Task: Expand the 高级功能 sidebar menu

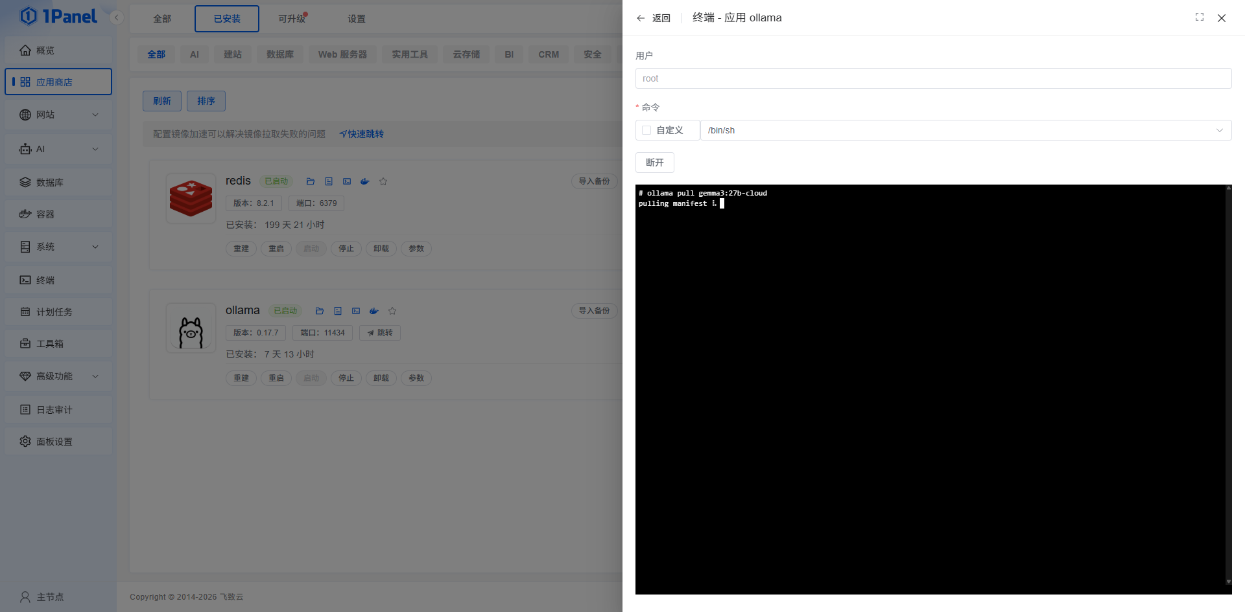Action: click(x=58, y=376)
